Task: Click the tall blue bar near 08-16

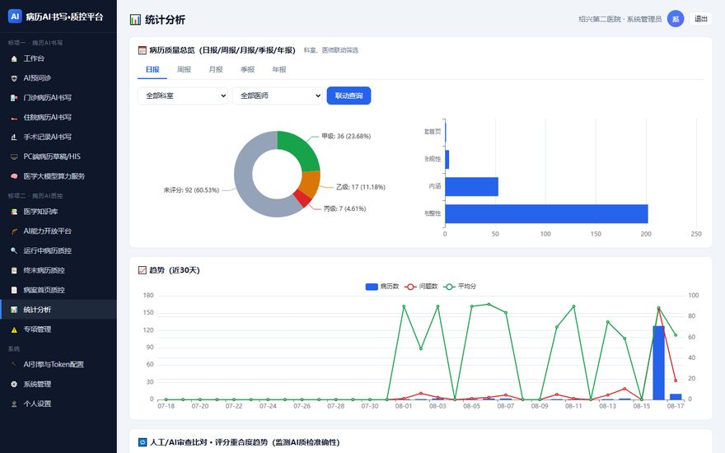Action: click(658, 363)
